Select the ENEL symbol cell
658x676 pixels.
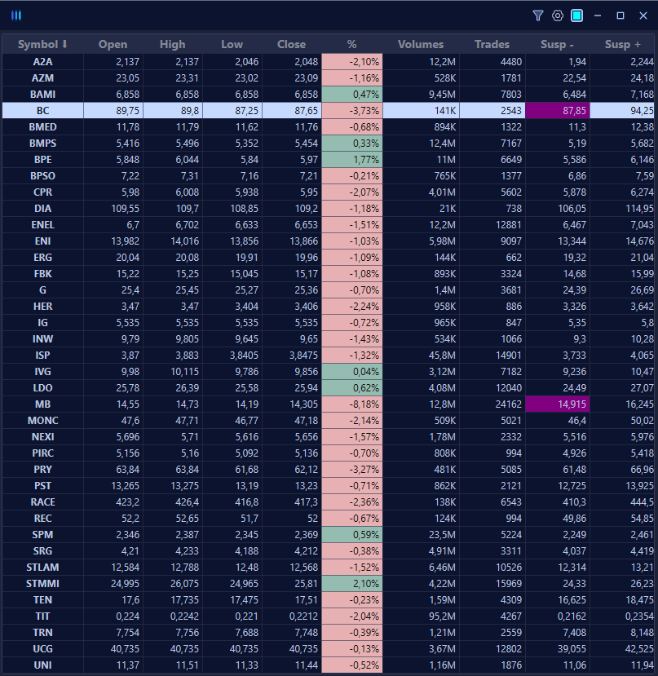point(42,225)
